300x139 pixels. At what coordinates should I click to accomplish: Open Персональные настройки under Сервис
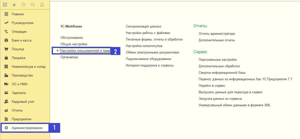coord(217,60)
